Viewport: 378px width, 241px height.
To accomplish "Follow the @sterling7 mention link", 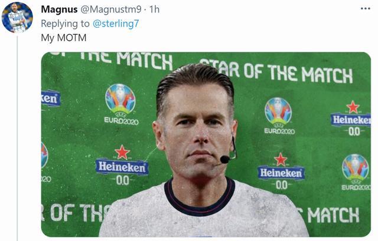I will (x=116, y=24).
